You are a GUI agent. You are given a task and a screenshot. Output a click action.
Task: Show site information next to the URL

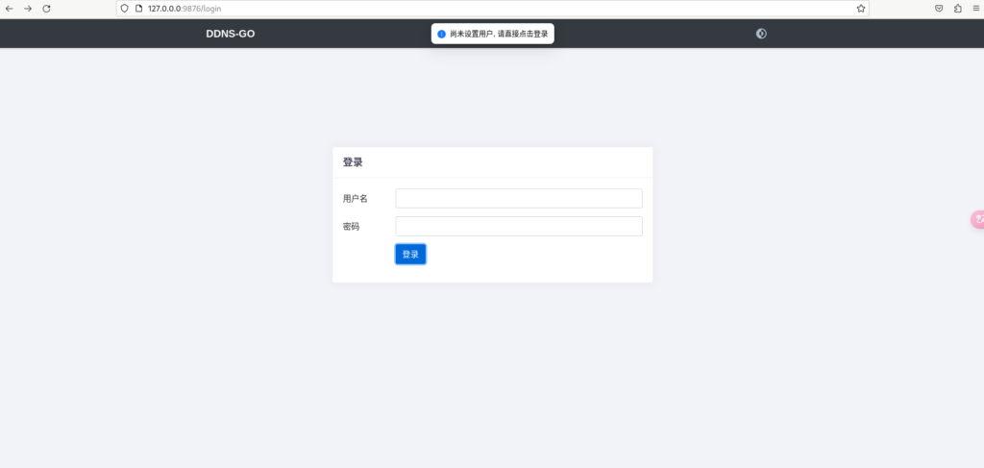[137, 8]
